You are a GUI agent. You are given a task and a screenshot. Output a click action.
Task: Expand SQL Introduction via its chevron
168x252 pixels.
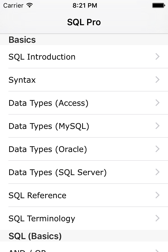(x=157, y=56)
